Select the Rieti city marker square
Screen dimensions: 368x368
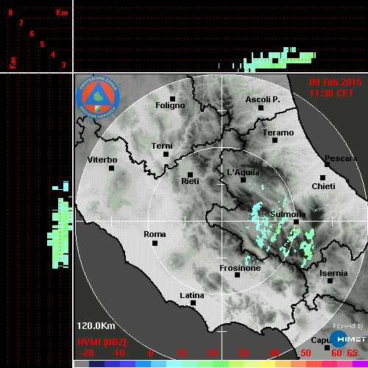coord(190,174)
